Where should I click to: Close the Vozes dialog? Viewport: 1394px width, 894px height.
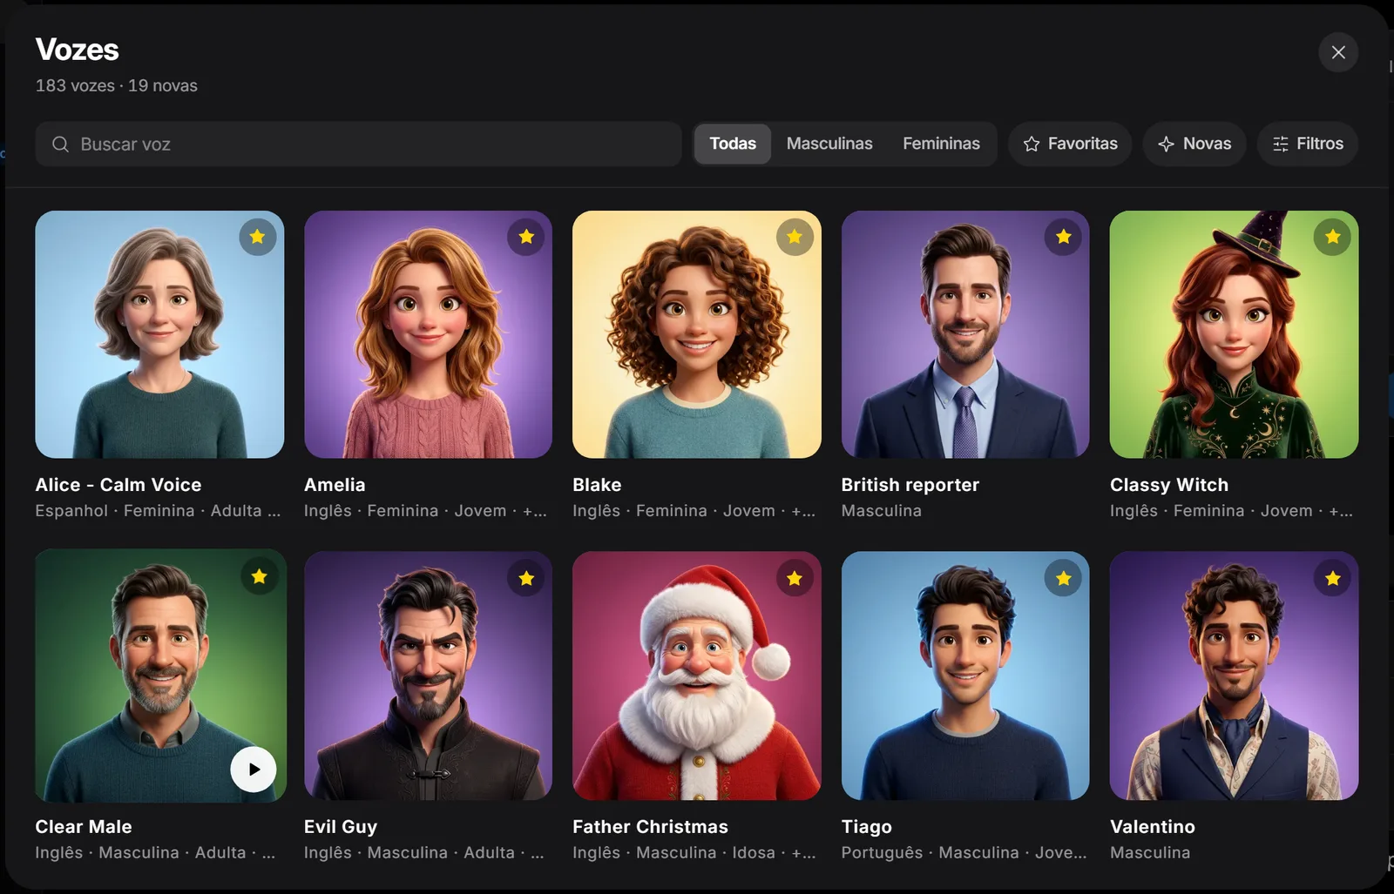pyautogui.click(x=1338, y=52)
